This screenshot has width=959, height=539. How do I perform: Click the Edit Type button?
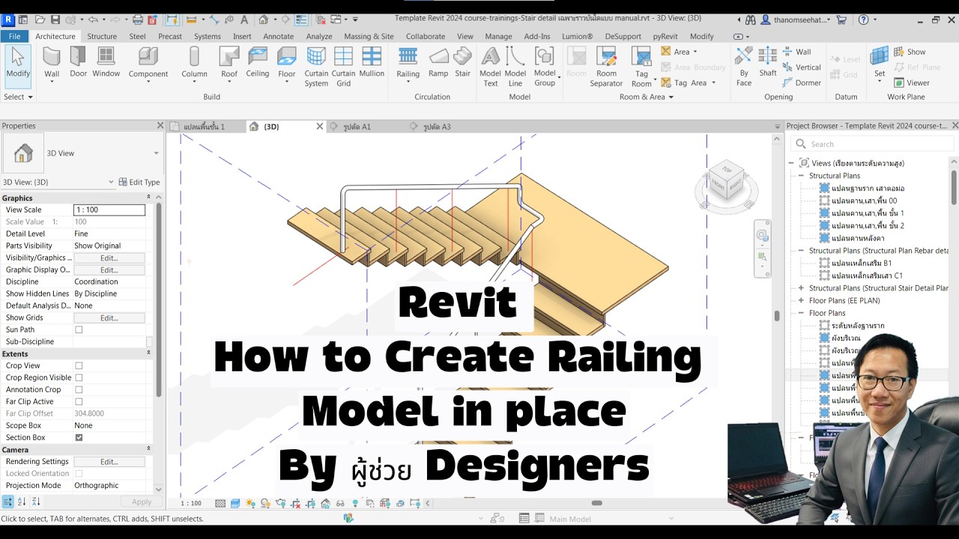139,182
